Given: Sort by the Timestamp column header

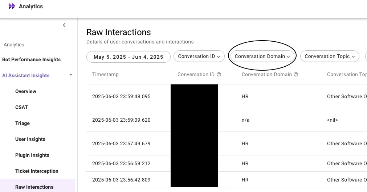Looking at the screenshot, I should coord(105,75).
